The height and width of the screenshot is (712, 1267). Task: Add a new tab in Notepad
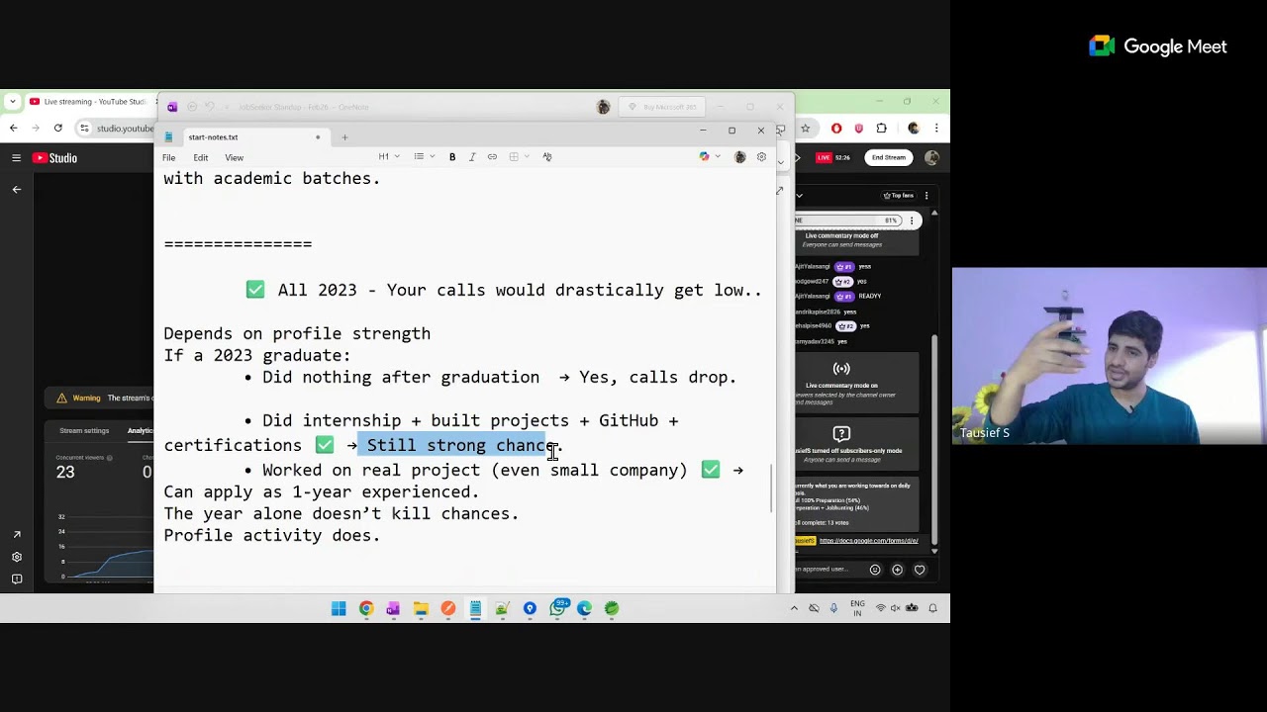tap(344, 137)
